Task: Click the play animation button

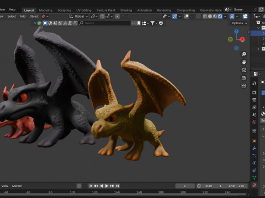Action: pos(107,186)
